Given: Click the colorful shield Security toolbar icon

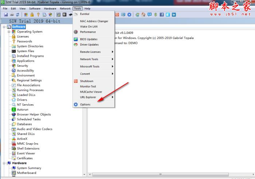Looking at the screenshot, I should 50,15.
